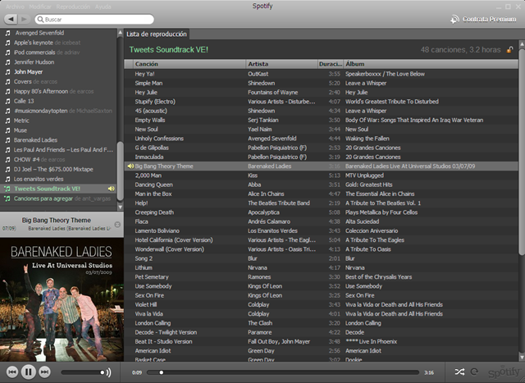
Task: Skip to the next track
Action: coord(44,372)
